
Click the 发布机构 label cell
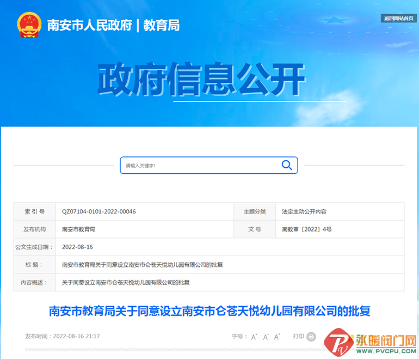35,229
